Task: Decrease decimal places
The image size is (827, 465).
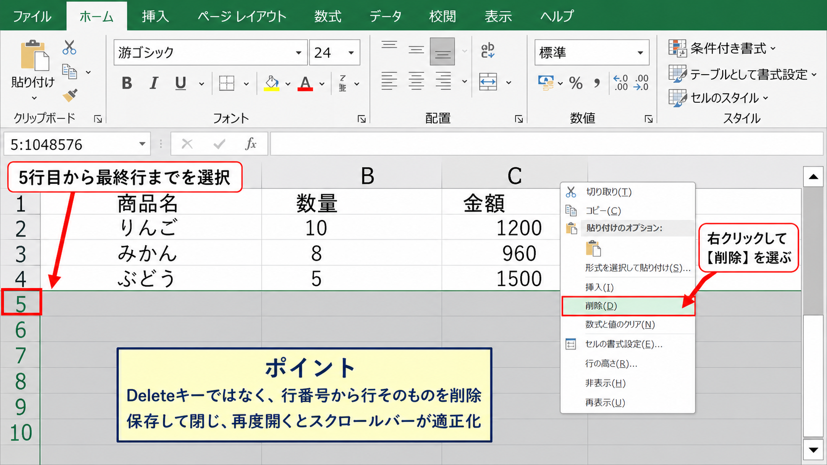Action: click(642, 83)
